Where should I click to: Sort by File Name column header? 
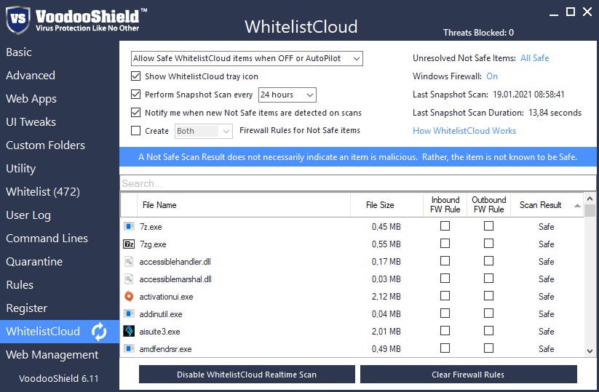[244, 205]
